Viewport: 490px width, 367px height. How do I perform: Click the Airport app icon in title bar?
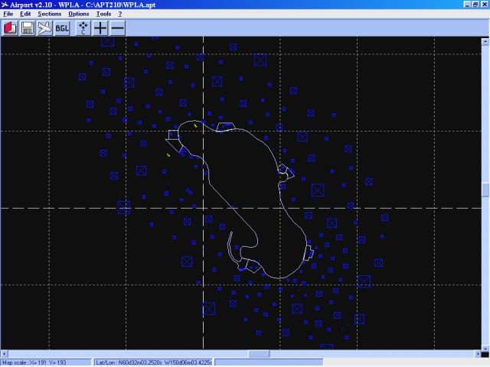[x=6, y=5]
